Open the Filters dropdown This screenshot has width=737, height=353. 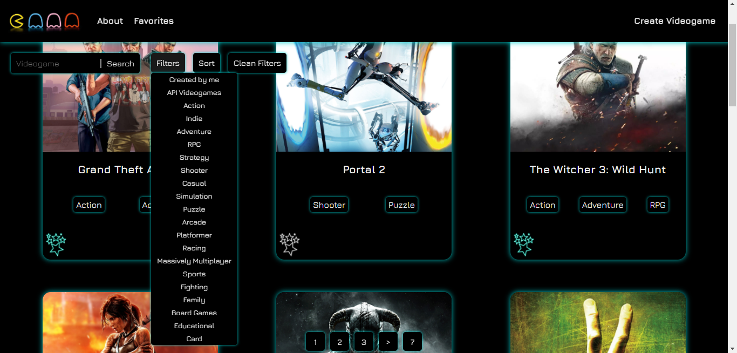(168, 63)
